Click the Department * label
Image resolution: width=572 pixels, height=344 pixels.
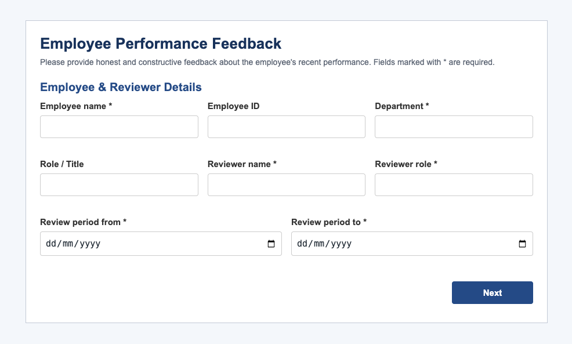(x=402, y=106)
